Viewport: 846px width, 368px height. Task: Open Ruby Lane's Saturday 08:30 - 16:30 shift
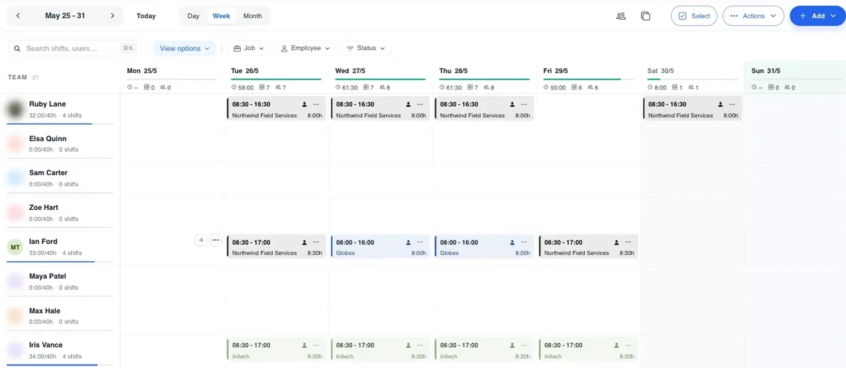coord(692,109)
